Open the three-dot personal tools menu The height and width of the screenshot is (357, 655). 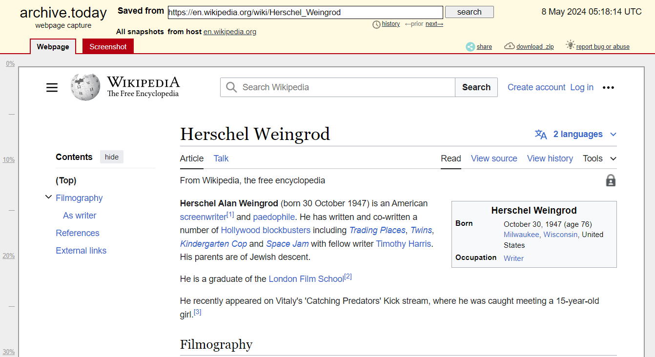(608, 87)
